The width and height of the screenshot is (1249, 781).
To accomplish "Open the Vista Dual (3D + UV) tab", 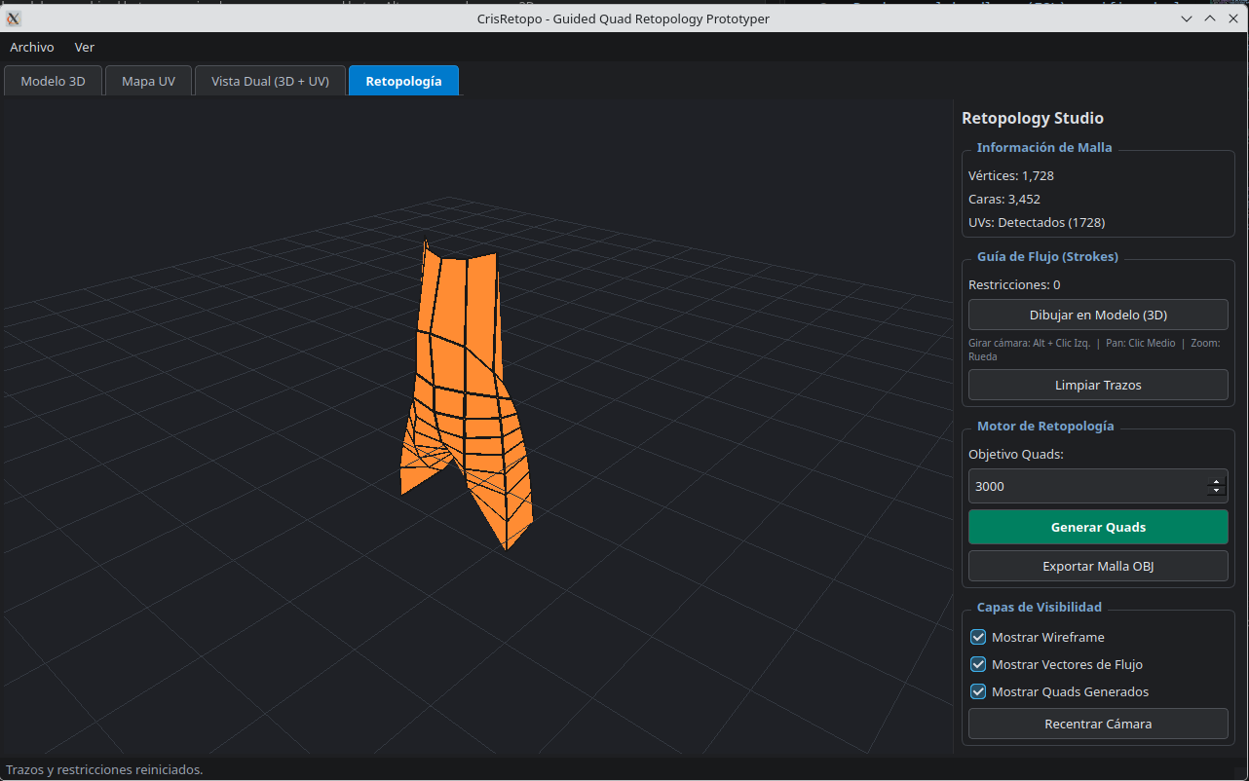I will pos(270,81).
